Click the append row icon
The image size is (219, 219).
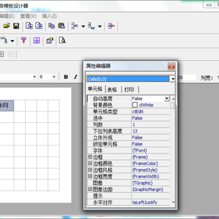click(x=91, y=26)
